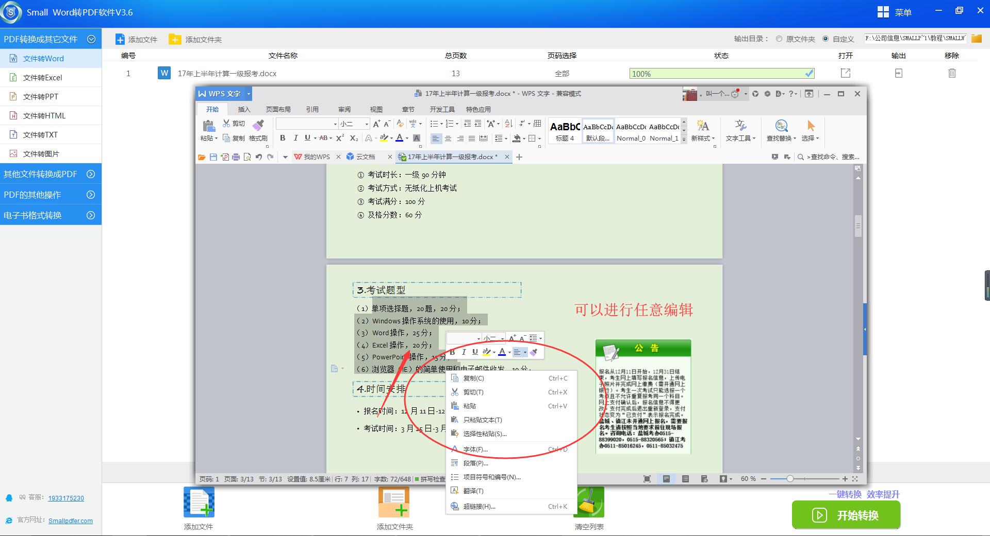Decrease indent in the WPS ribbon

[x=467, y=124]
